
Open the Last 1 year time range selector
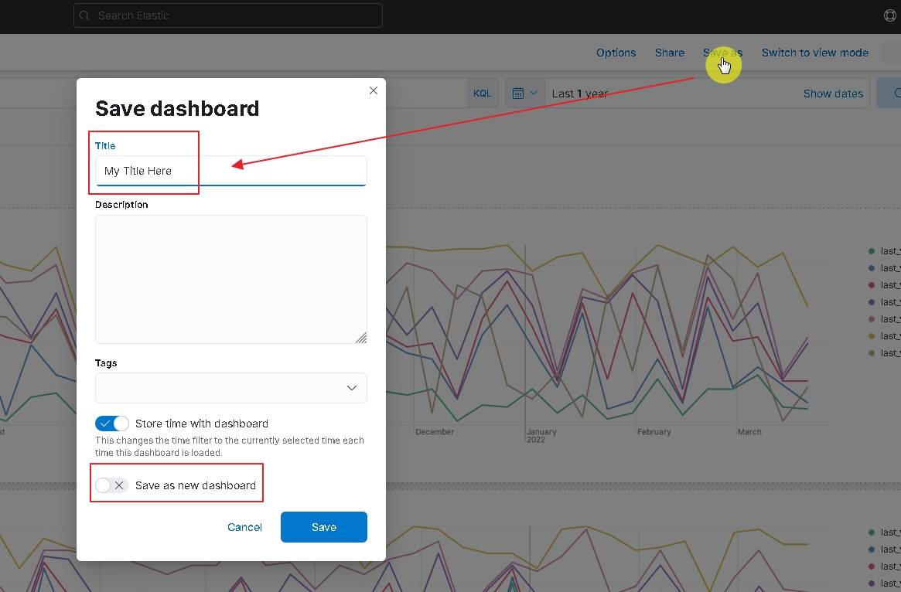pos(578,93)
